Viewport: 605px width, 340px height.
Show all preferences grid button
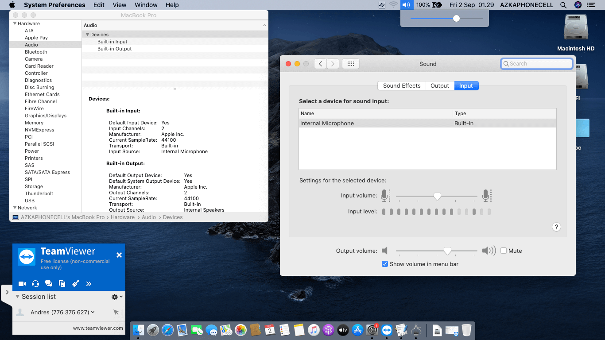point(350,64)
